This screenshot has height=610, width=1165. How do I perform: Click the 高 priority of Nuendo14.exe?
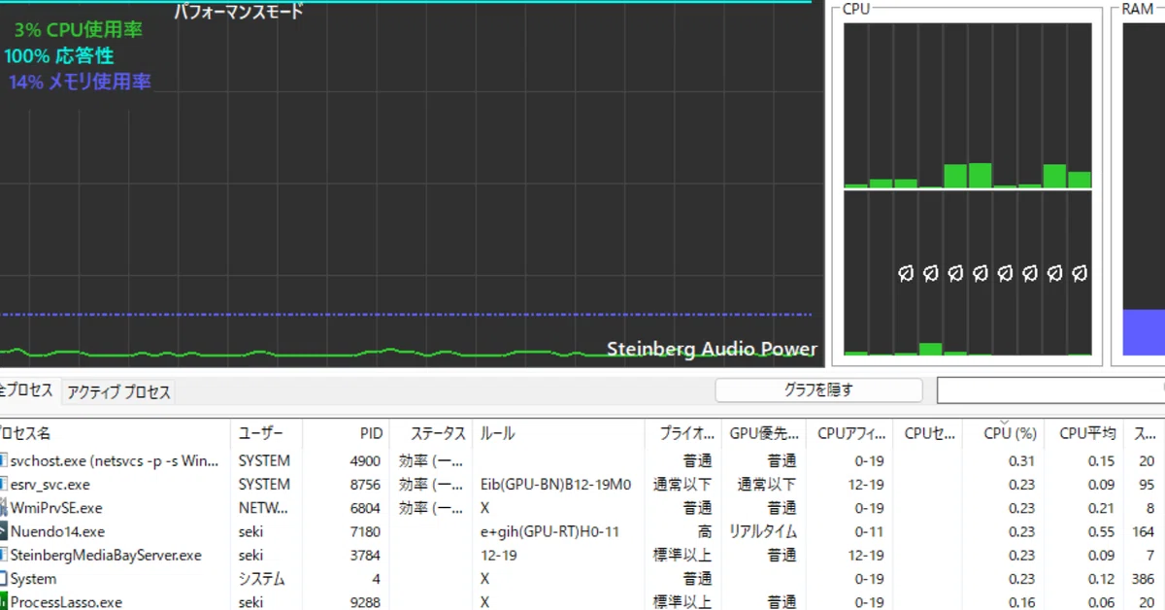[705, 531]
